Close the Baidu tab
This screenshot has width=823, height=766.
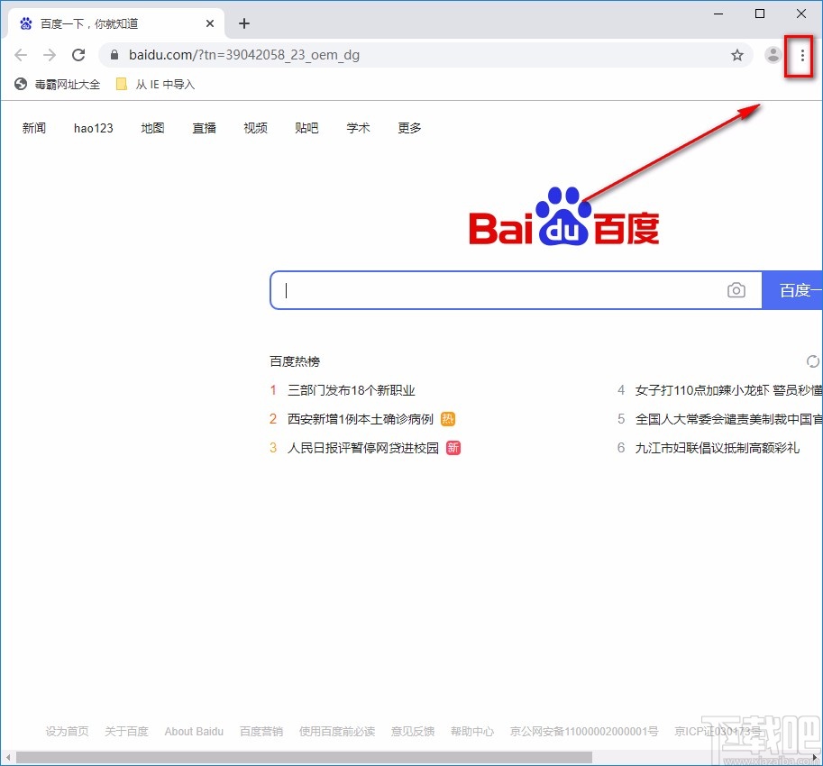(x=210, y=23)
